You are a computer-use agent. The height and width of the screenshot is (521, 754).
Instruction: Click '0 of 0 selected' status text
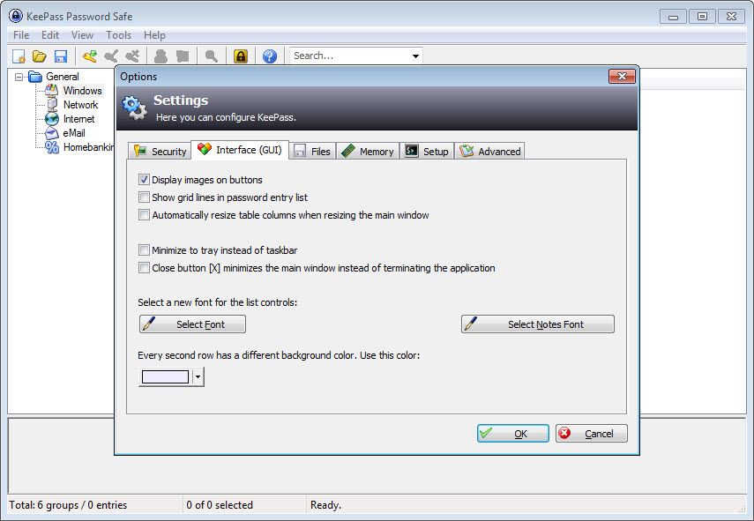point(220,504)
